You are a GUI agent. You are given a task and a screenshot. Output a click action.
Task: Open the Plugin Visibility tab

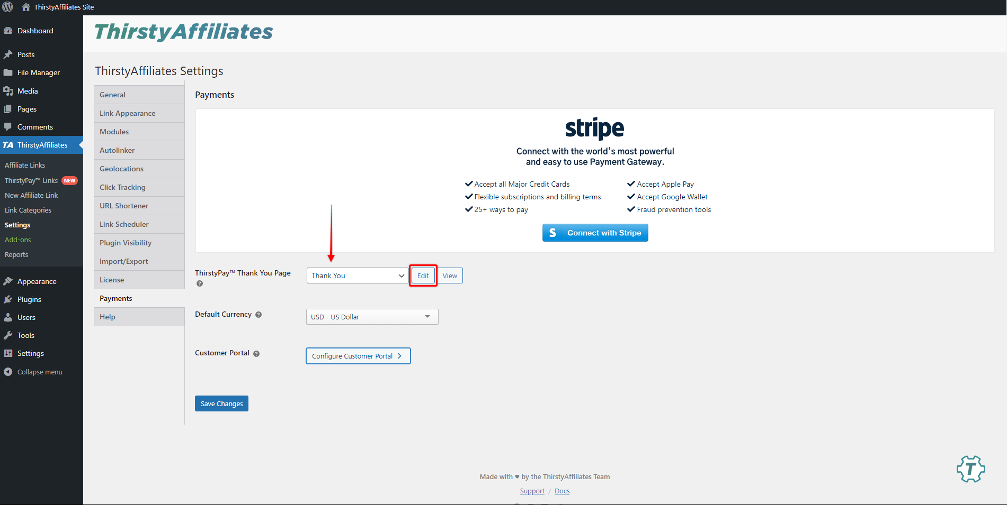[139, 243]
